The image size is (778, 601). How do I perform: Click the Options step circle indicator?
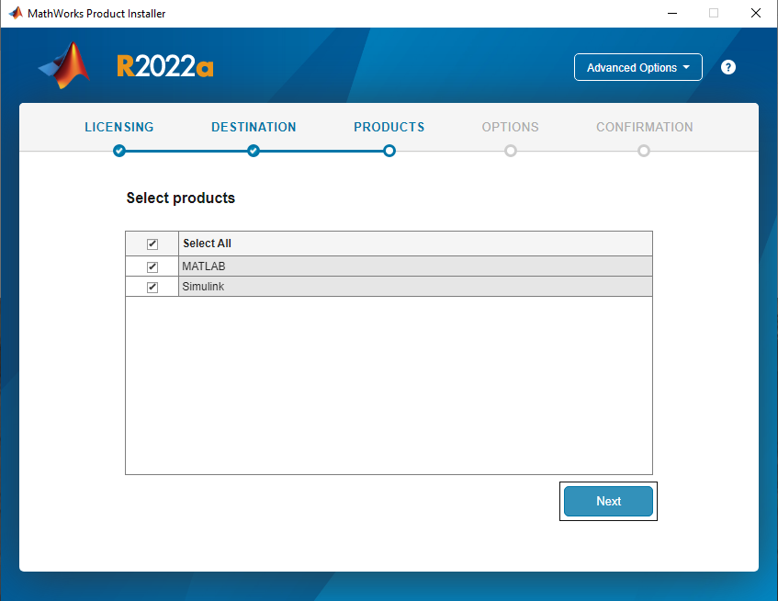tap(511, 151)
